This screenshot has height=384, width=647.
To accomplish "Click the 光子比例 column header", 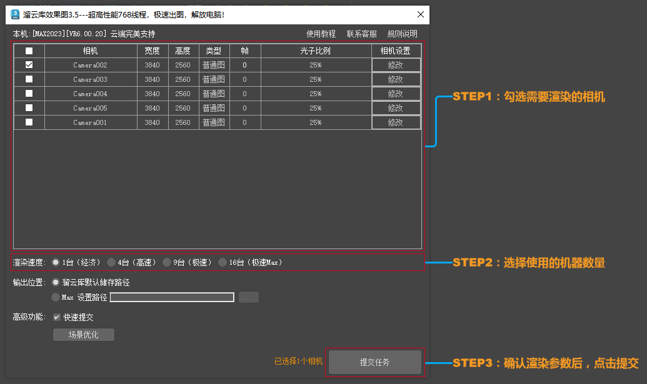I will point(316,51).
